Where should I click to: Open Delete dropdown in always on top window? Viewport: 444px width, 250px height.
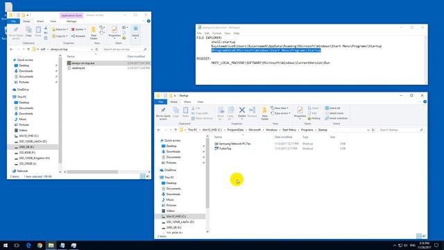(78, 29)
